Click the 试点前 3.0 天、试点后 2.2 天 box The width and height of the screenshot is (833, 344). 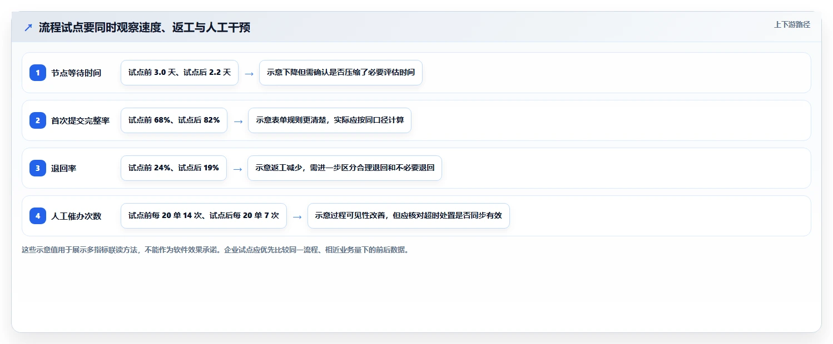tap(180, 73)
